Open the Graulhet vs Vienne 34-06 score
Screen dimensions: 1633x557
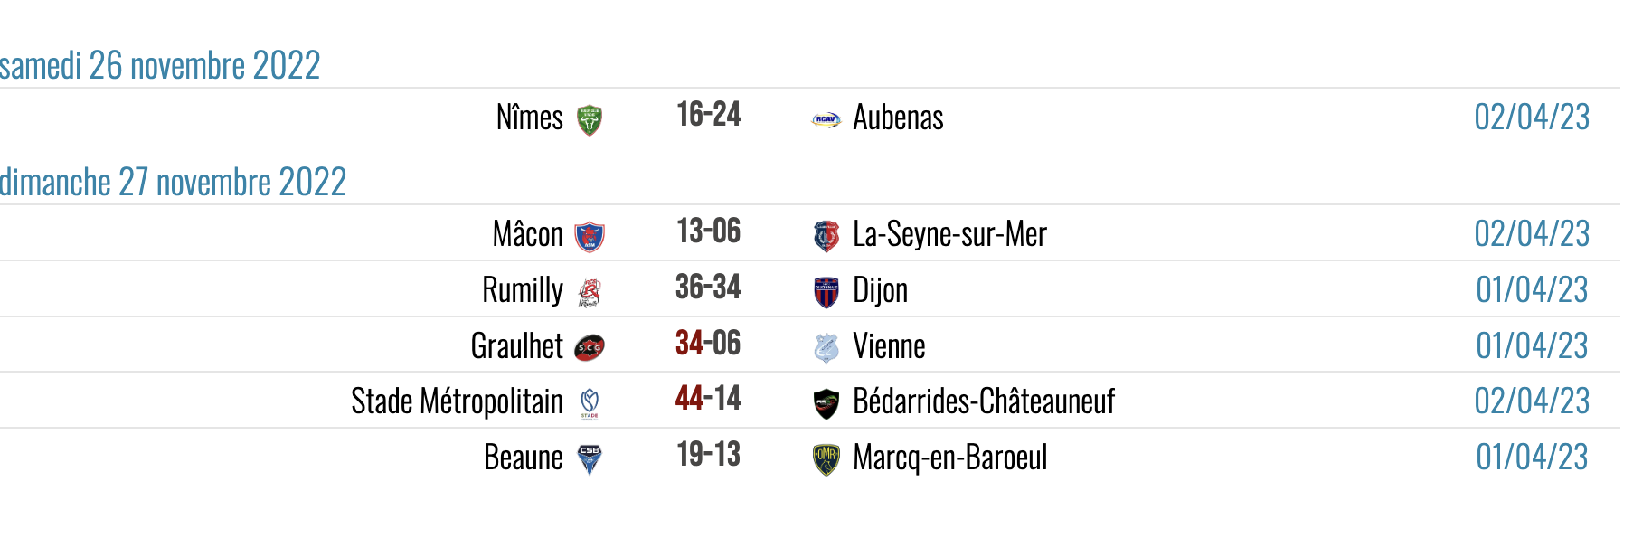(x=708, y=344)
